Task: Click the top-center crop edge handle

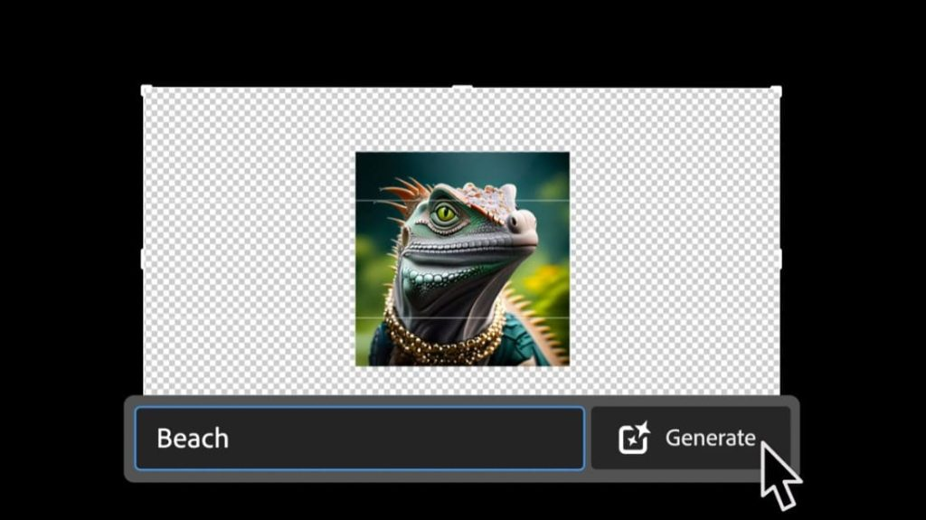Action: point(462,88)
